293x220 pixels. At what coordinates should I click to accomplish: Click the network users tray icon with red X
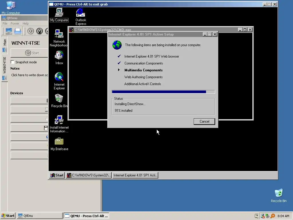[262, 216]
